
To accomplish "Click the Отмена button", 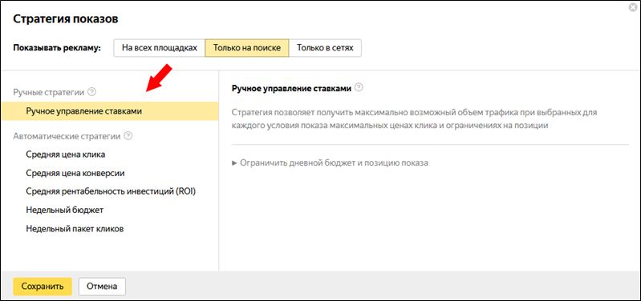I will tap(102, 287).
